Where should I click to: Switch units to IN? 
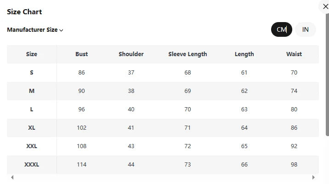[305, 29]
